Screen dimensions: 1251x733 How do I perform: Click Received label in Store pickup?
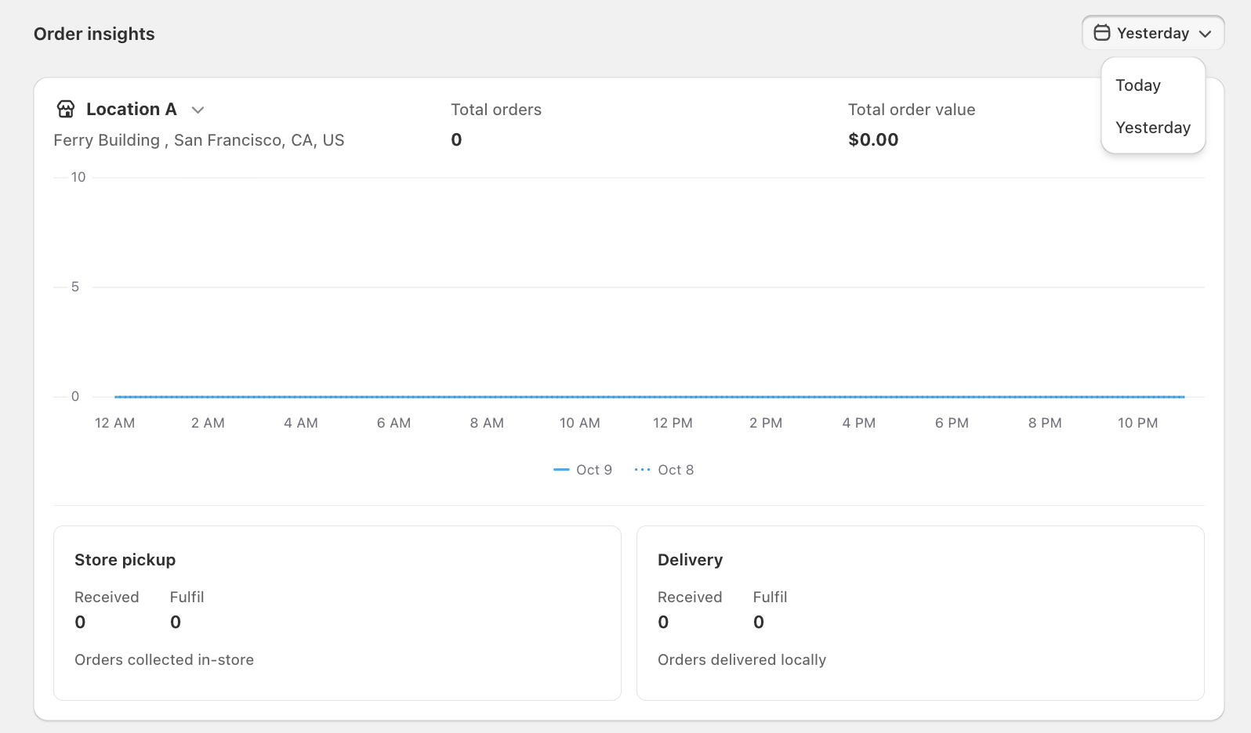tap(107, 597)
